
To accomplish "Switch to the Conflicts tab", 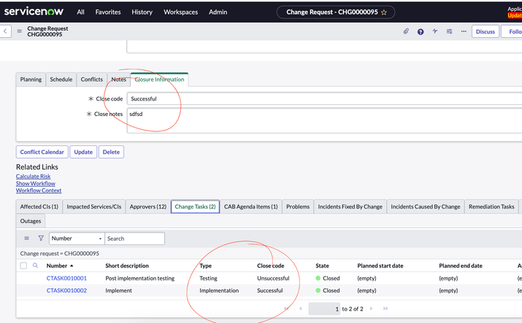I will coord(91,79).
